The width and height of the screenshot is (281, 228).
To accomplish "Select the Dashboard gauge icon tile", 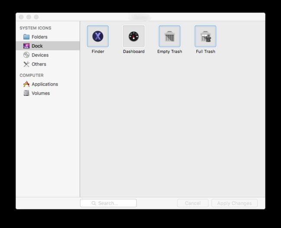I will pos(134,36).
